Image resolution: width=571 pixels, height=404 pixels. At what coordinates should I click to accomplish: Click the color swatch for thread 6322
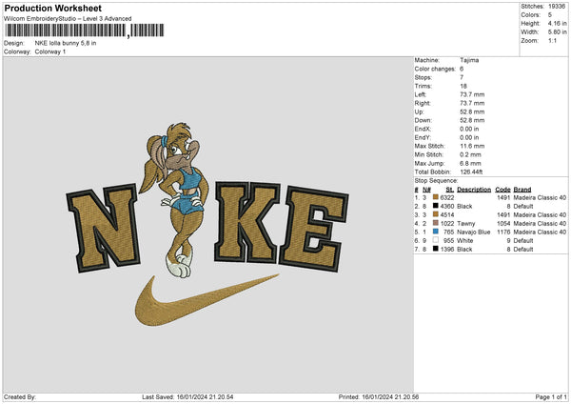(435, 197)
